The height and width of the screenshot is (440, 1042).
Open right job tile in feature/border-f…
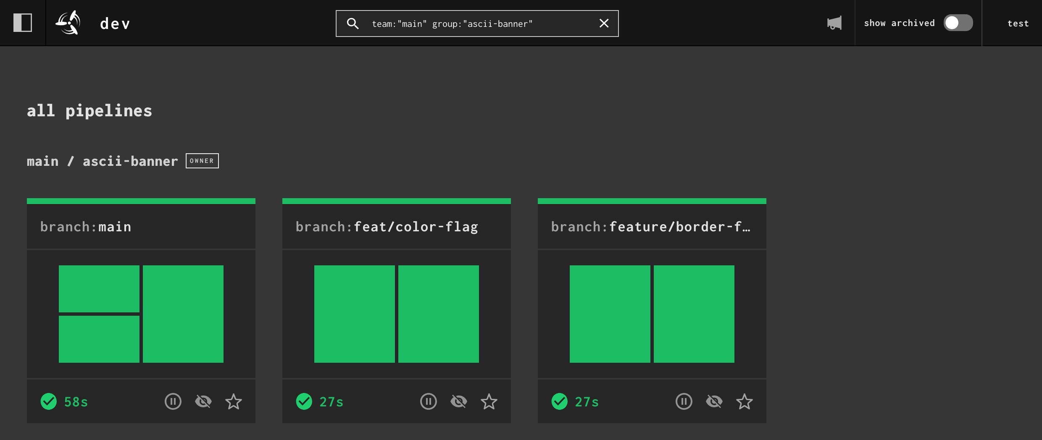click(x=694, y=314)
